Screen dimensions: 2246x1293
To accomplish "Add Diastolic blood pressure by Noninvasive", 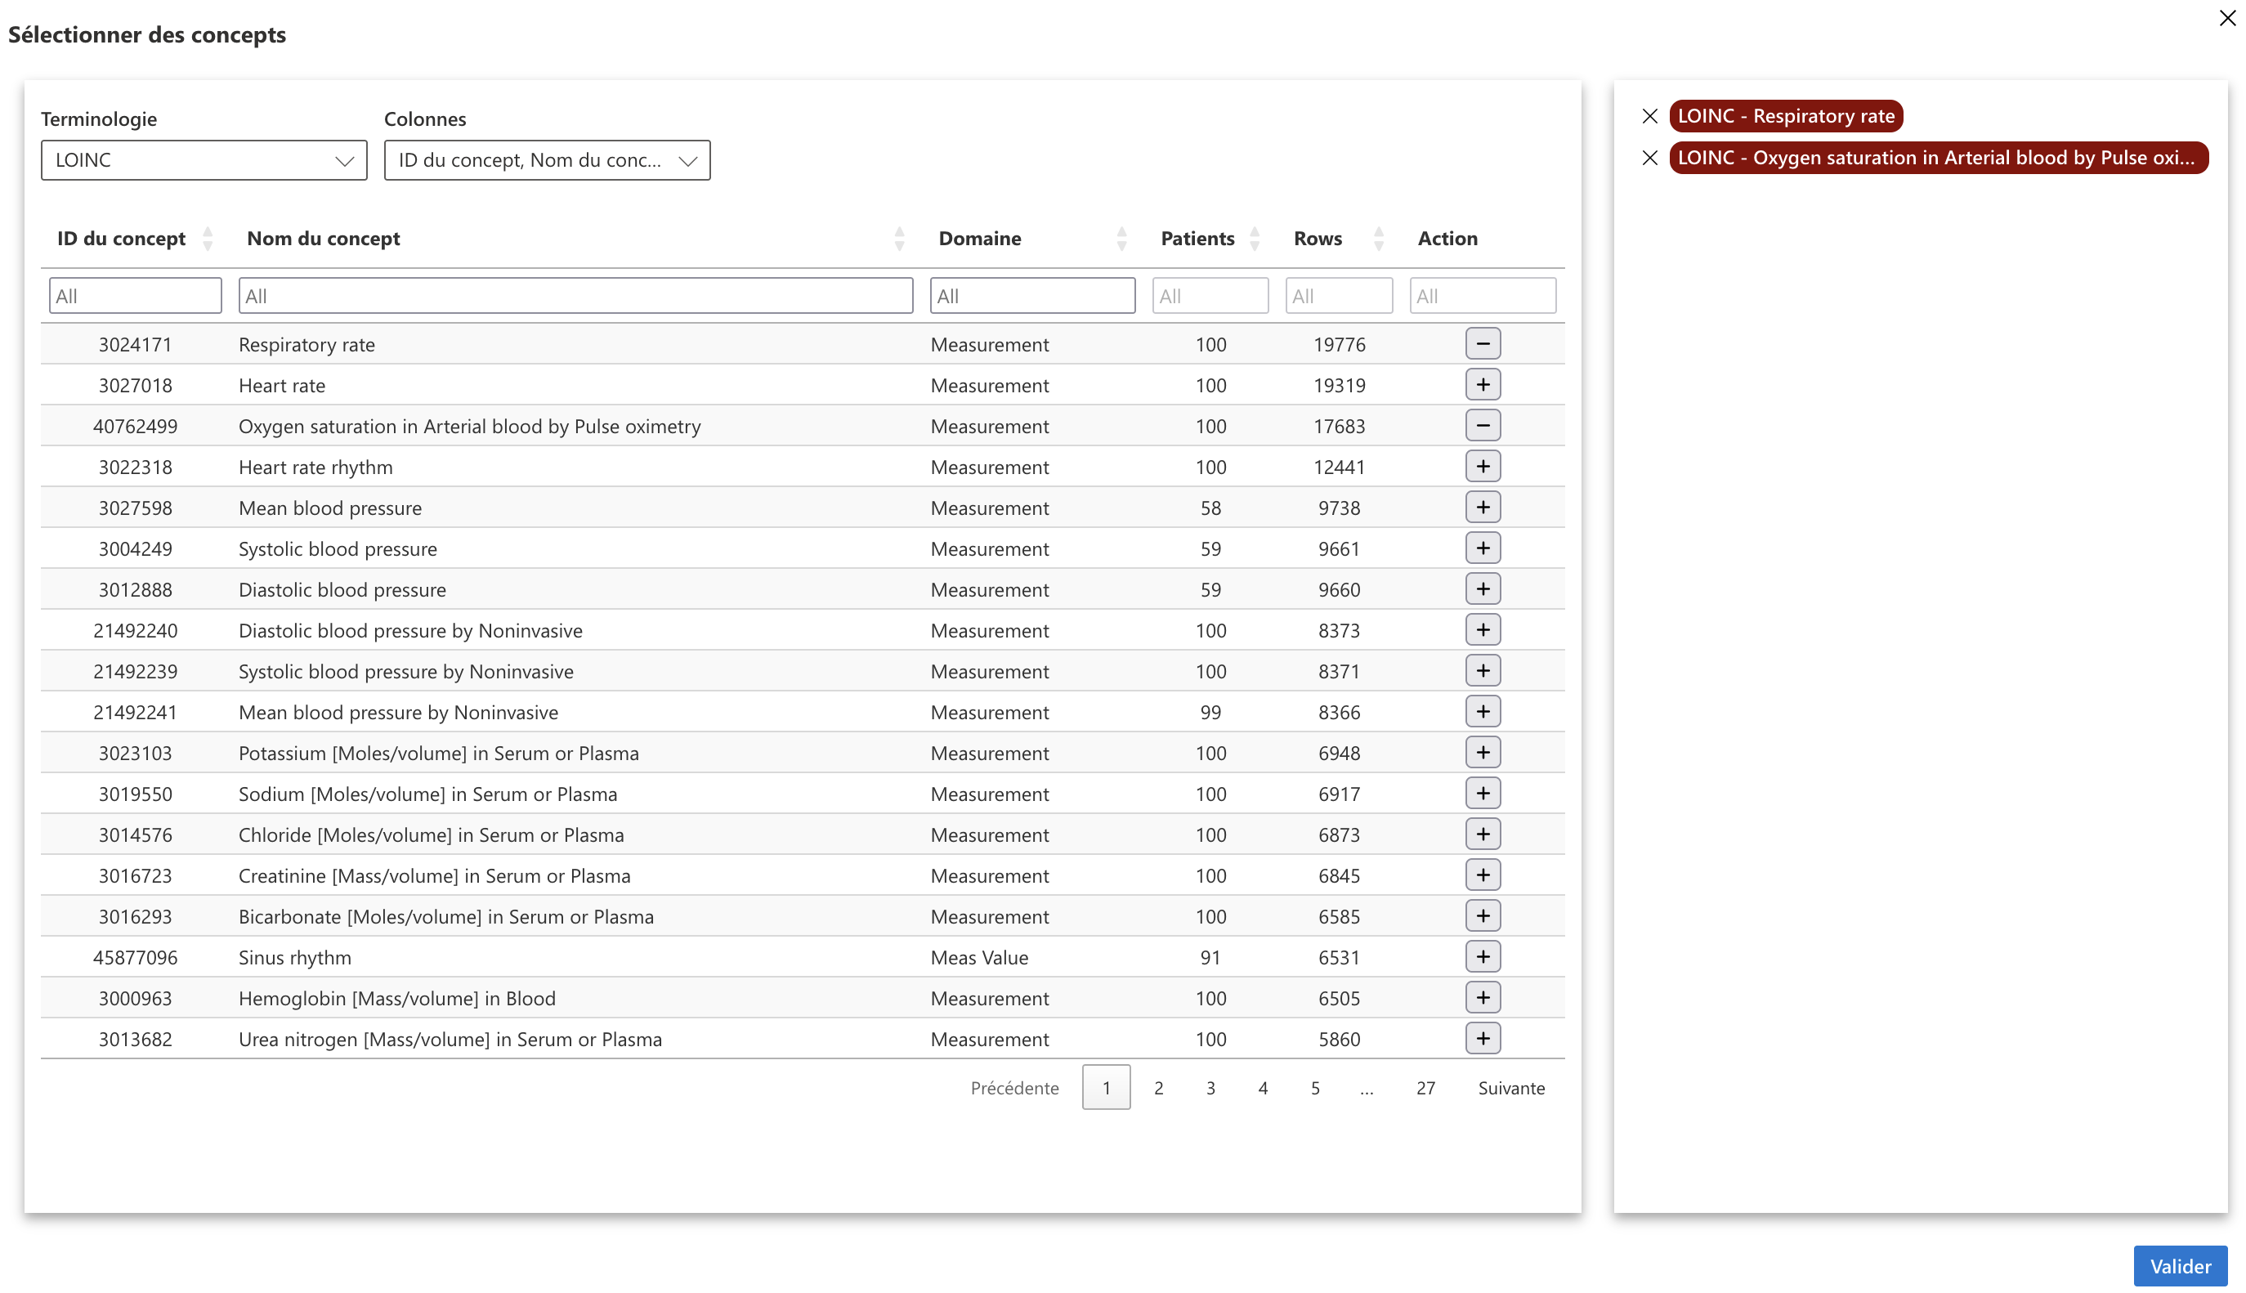I will click(x=1483, y=629).
